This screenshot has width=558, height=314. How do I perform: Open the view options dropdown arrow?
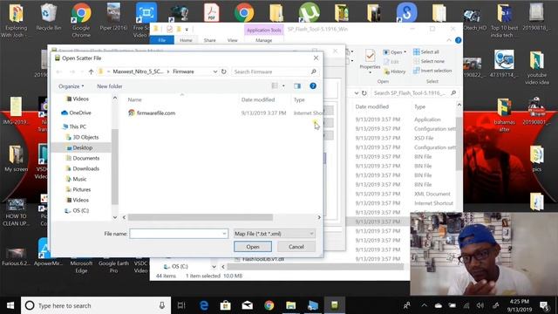tap(283, 85)
